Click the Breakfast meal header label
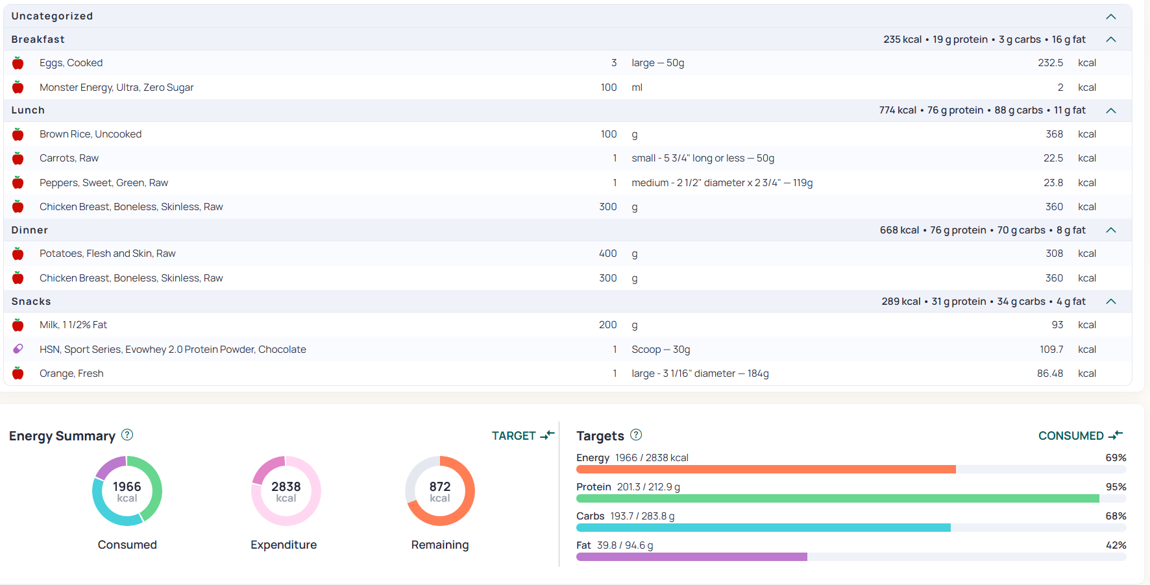This screenshot has width=1150, height=585. 38,40
